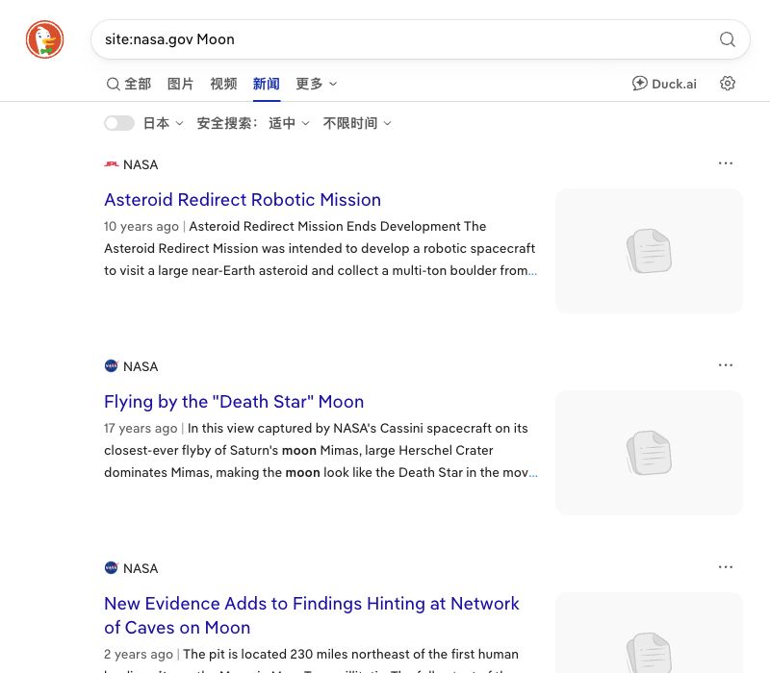Open Duck.ai chat
This screenshot has width=770, height=673.
point(664,84)
